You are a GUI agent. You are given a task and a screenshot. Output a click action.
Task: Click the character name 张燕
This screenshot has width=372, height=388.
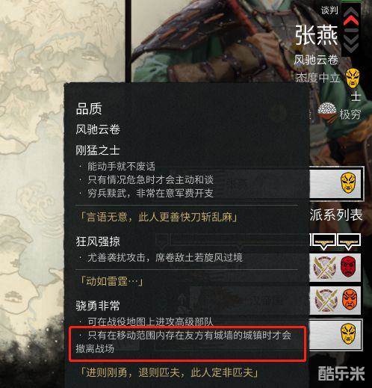point(317,35)
